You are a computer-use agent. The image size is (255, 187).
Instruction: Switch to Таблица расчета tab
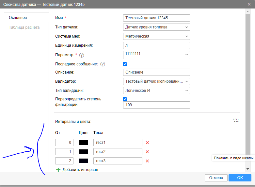(24, 27)
